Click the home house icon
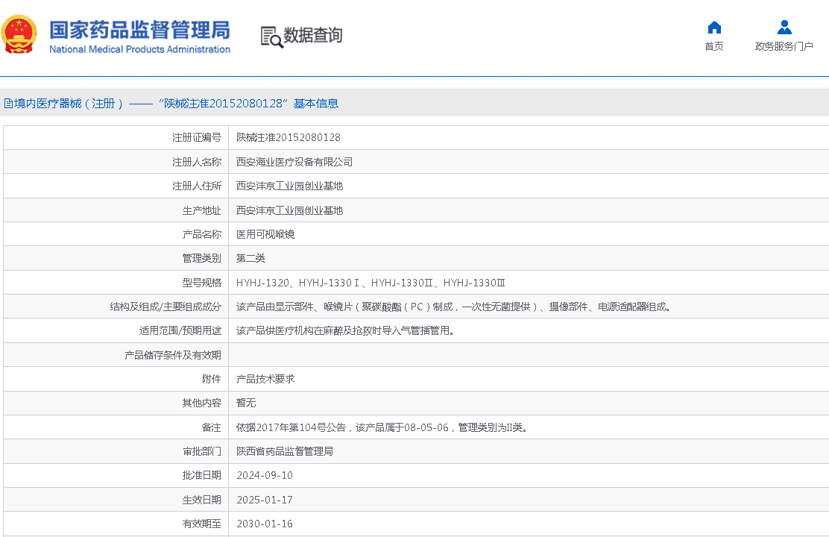829x537 pixels. point(714,28)
